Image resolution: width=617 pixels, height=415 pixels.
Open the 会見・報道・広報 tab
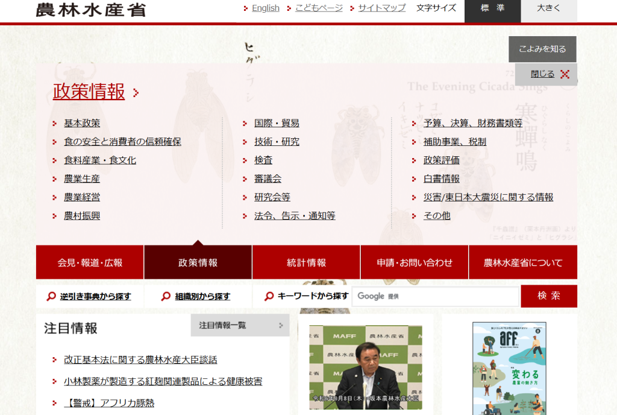pos(90,262)
